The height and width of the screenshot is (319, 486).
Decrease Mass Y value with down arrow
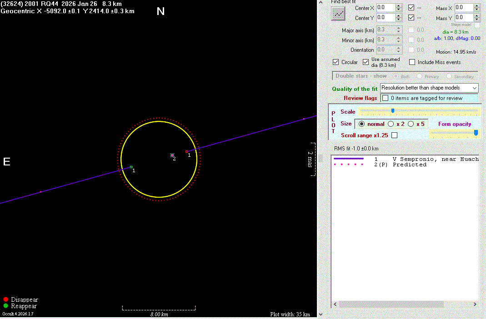coord(477,20)
